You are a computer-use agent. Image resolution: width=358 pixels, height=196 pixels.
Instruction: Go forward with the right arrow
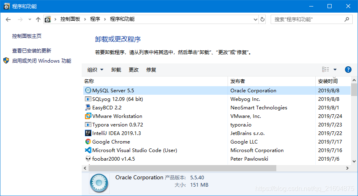(x=20, y=20)
